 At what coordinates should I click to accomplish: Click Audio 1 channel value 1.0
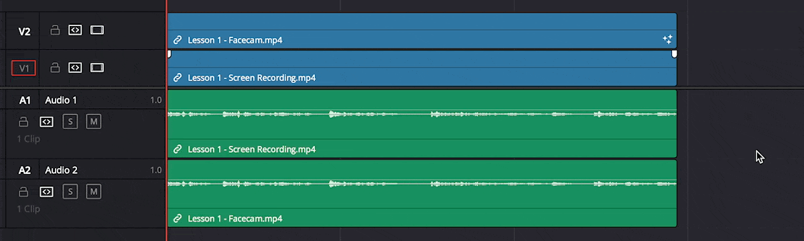tap(156, 100)
